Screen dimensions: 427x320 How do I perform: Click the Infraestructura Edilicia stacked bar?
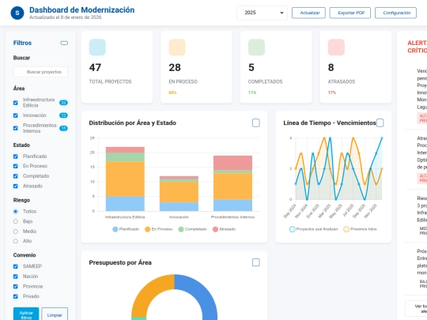tap(125, 179)
